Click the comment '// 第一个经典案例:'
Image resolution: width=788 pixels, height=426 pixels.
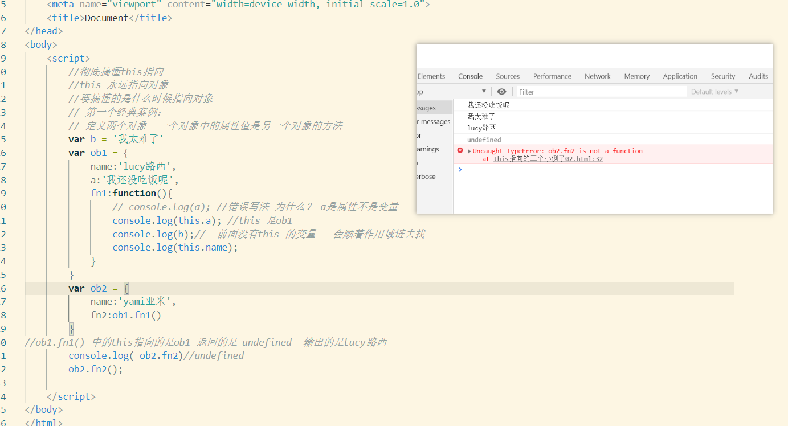115,112
